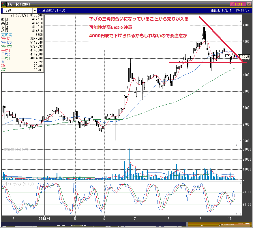Click the 1328 stock code input field
The width and height of the screenshot is (253, 228).
(17, 10)
